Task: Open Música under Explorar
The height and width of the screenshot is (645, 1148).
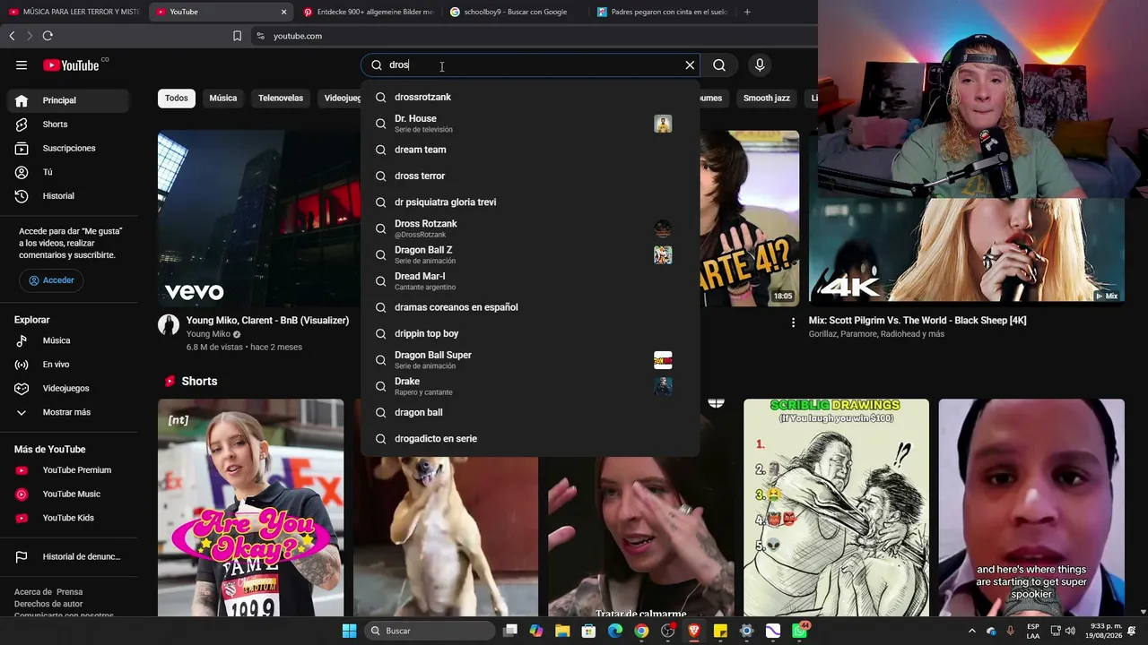Action: point(70,340)
